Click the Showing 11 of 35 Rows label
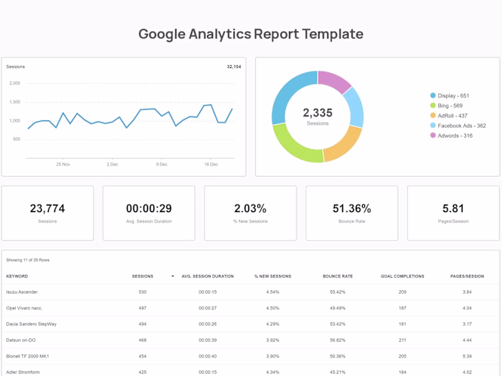The height and width of the screenshot is (376, 502). pos(28,260)
